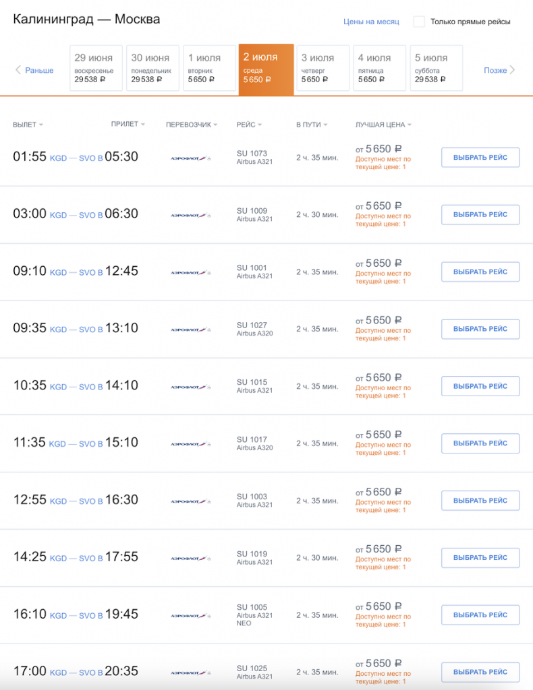Sort by carrier (Перевозчик) column
Image resolution: width=533 pixels, height=690 pixels.
tap(192, 125)
